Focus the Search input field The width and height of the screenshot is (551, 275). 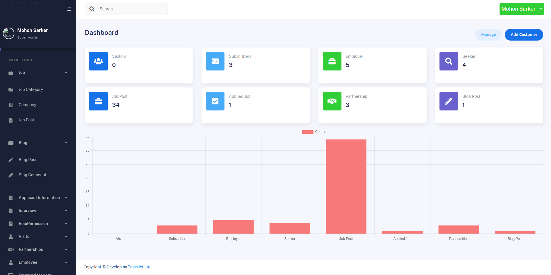click(131, 9)
